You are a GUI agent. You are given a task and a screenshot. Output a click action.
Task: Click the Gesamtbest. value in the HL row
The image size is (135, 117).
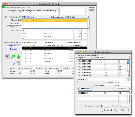(29, 74)
